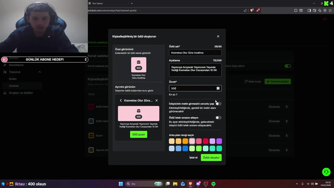Delete the Küfür Serbest reward row
Screen dimensions: 334x188
[287, 121]
